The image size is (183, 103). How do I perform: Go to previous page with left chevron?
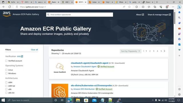(x=144, y=51)
